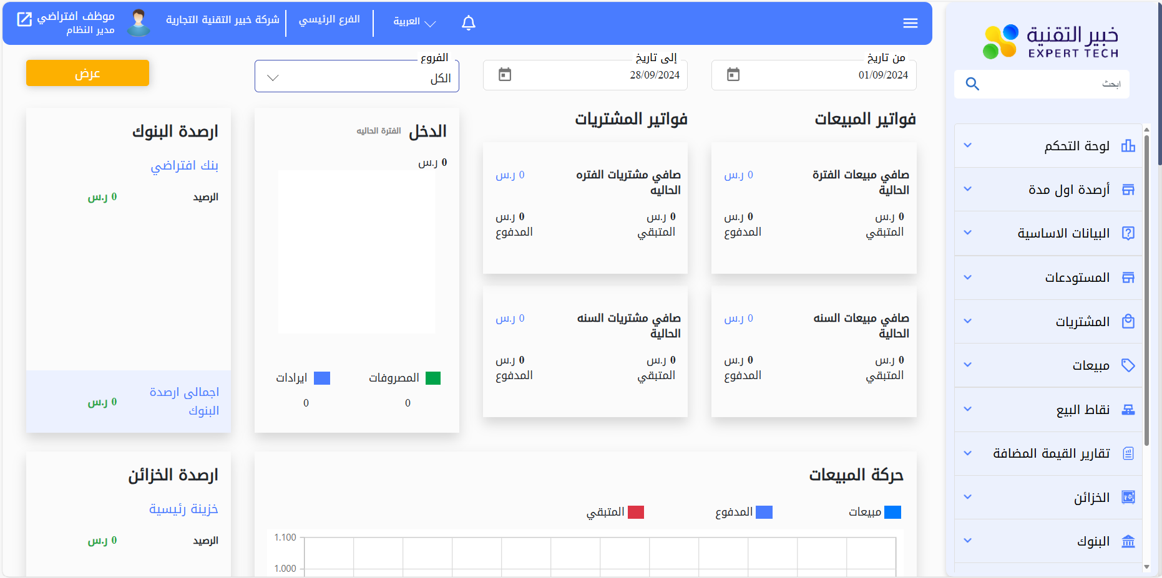Open the الفروع dropdown
This screenshot has width=1162, height=578.
click(x=357, y=77)
